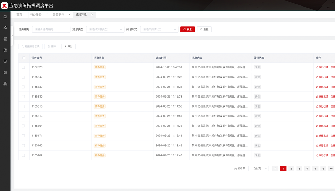Mark task 1185239 as read via 标记已读
This screenshot has height=191, width=335.
coord(322,87)
